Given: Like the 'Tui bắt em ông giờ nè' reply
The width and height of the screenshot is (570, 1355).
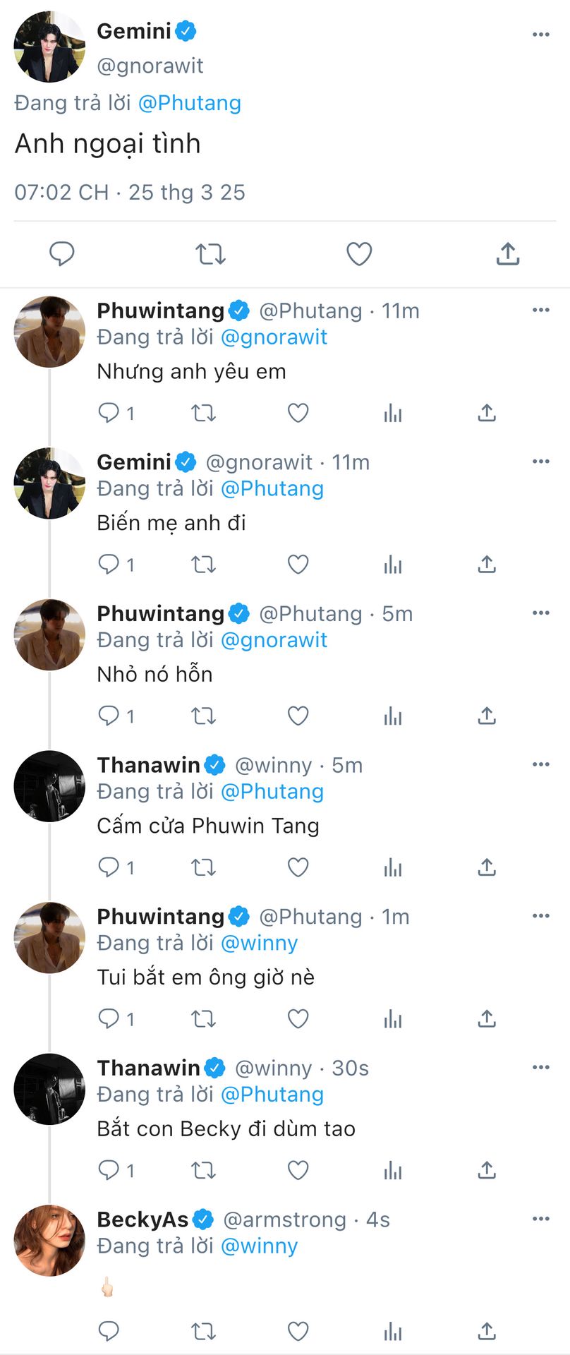Looking at the screenshot, I should [298, 1019].
